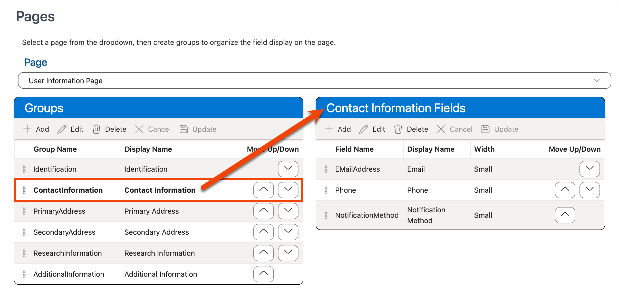Move the AdditionalInformation group up
The image size is (619, 290).
coord(263,274)
